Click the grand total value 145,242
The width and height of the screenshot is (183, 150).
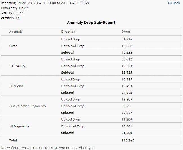click(128, 140)
